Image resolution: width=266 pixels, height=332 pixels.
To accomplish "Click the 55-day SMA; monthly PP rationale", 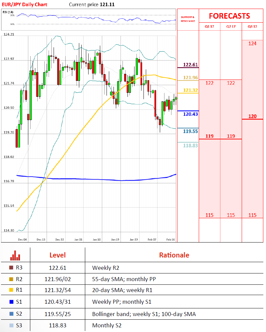I will coord(124,279).
